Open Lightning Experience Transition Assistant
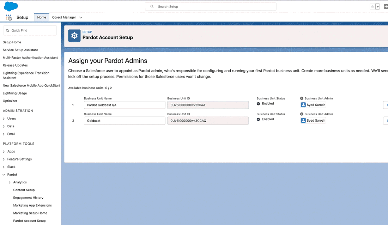Screen dimensions: 388x225 click(26, 75)
